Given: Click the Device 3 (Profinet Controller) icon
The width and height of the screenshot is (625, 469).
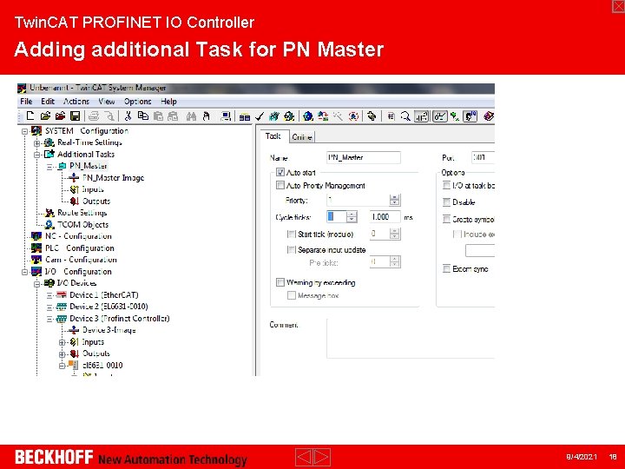Looking at the screenshot, I should coord(62,318).
